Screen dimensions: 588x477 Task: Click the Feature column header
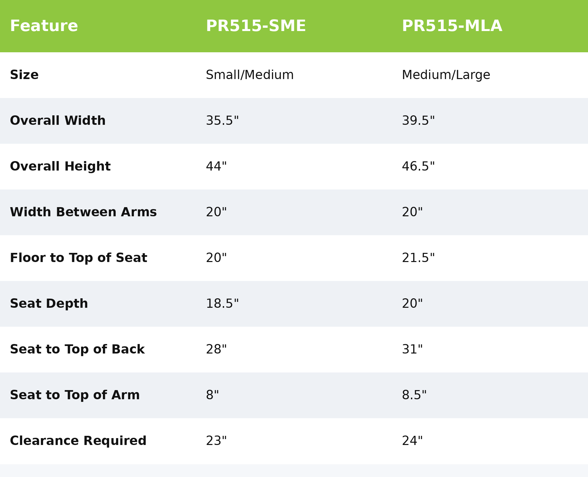[44, 26]
